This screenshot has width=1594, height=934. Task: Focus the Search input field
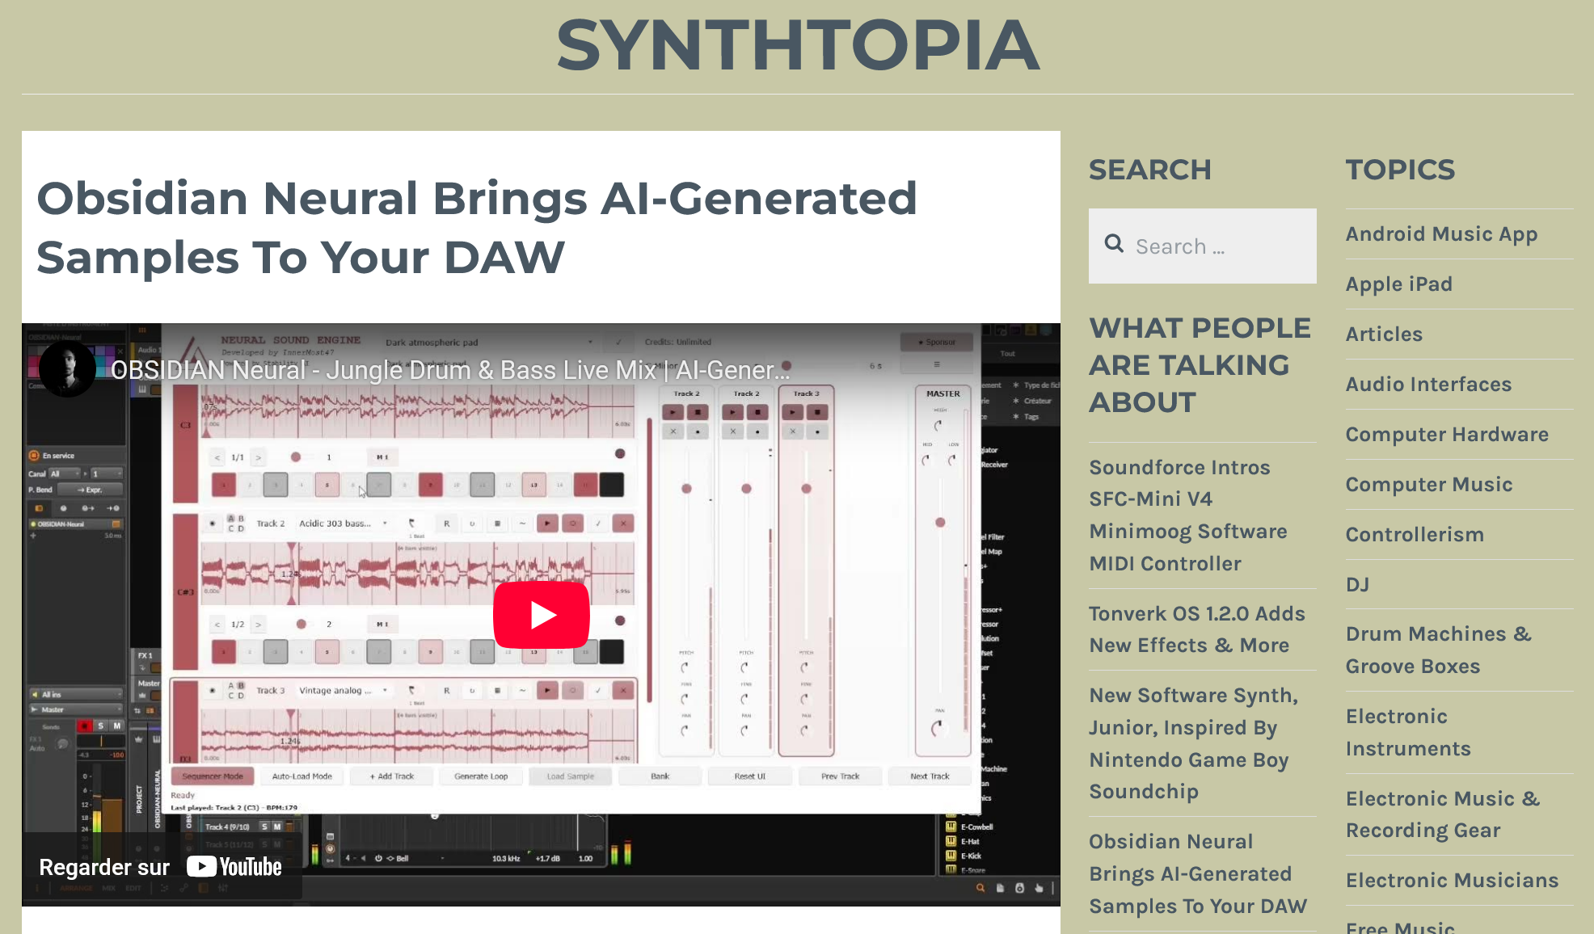1202,246
